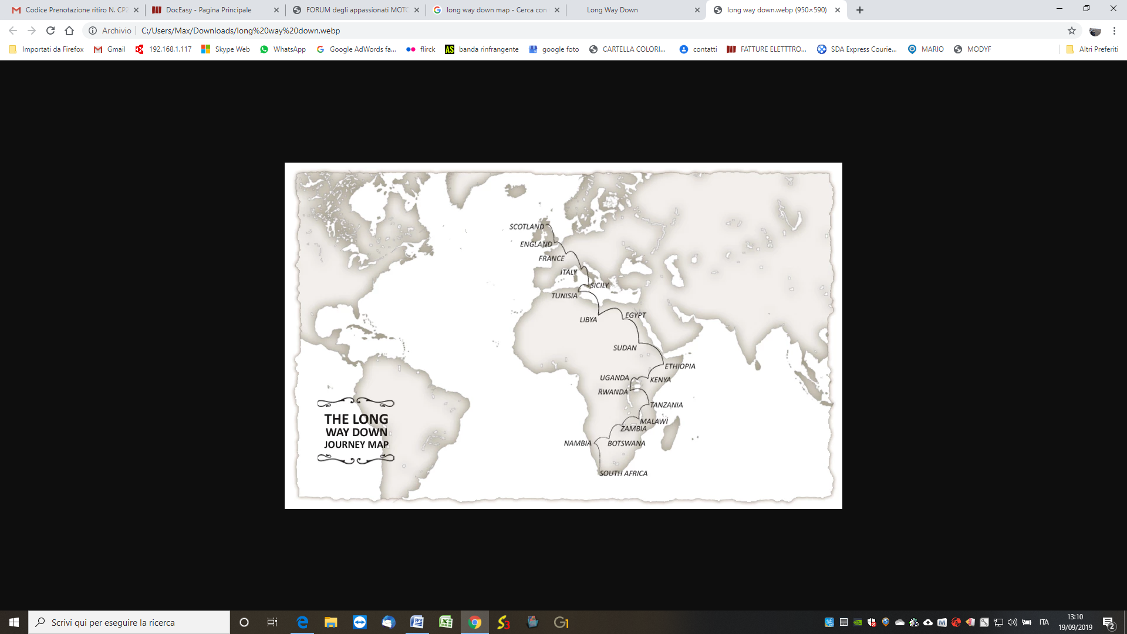
Task: Open the flirck bookmark
Action: [x=421, y=49]
